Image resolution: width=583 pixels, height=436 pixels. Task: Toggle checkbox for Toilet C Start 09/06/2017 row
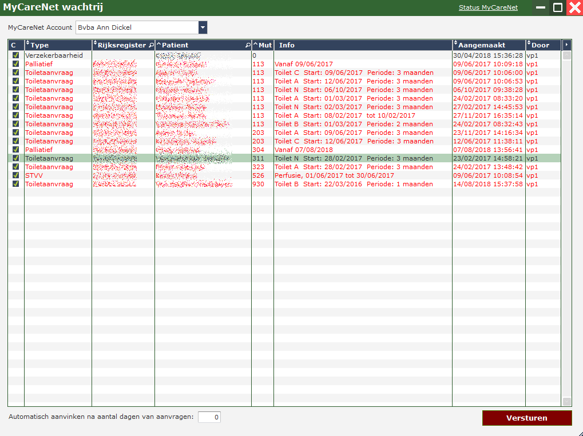tap(15, 72)
